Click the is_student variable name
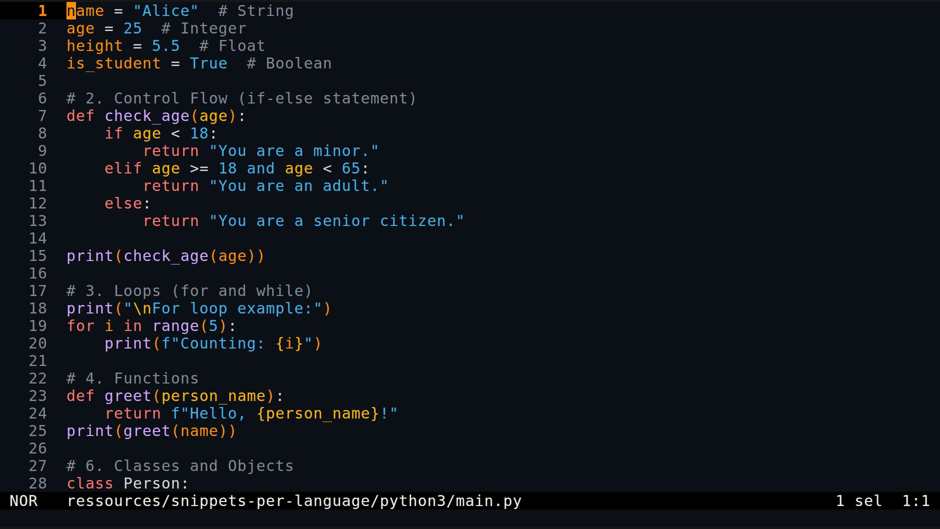This screenshot has height=529, width=940. click(x=113, y=63)
